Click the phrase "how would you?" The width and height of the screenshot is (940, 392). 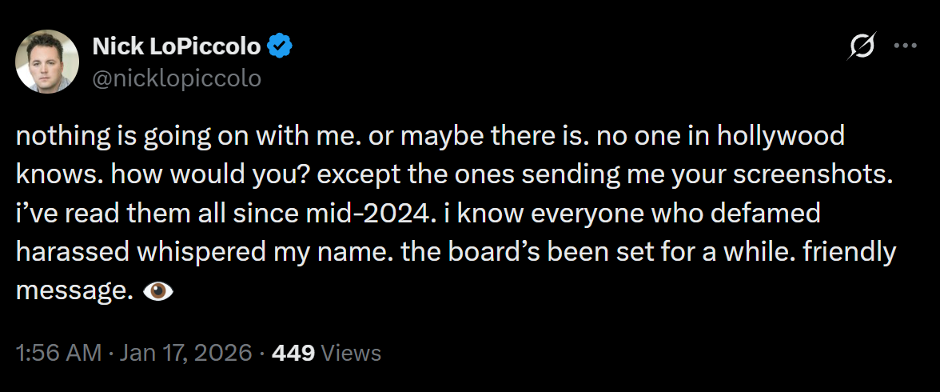(167, 174)
